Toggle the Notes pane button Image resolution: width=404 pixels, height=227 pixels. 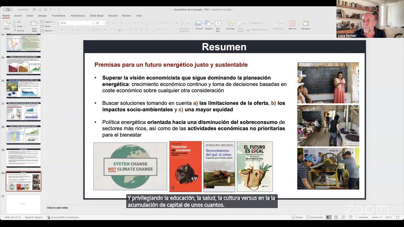[x=297, y=217]
